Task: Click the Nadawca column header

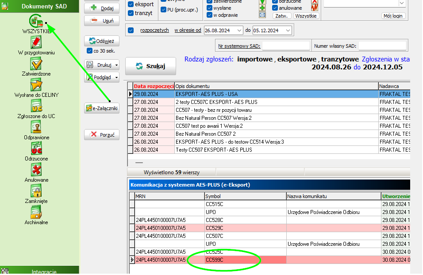Action: [x=394, y=86]
